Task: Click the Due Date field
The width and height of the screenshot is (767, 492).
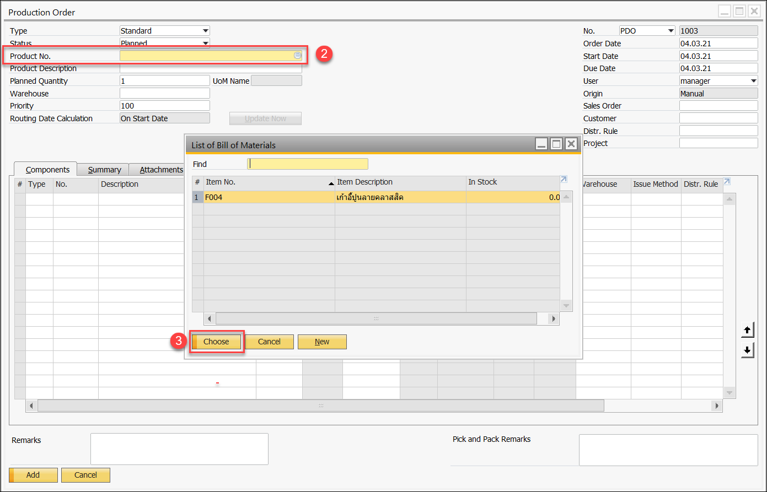Action: [718, 68]
